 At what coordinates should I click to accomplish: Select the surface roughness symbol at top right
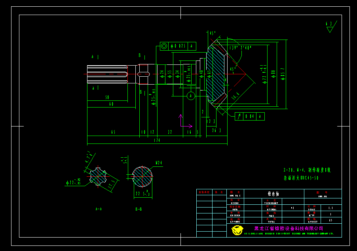coord(332,26)
